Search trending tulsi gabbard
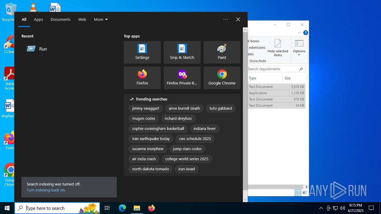The width and height of the screenshot is (381, 214). [221, 108]
